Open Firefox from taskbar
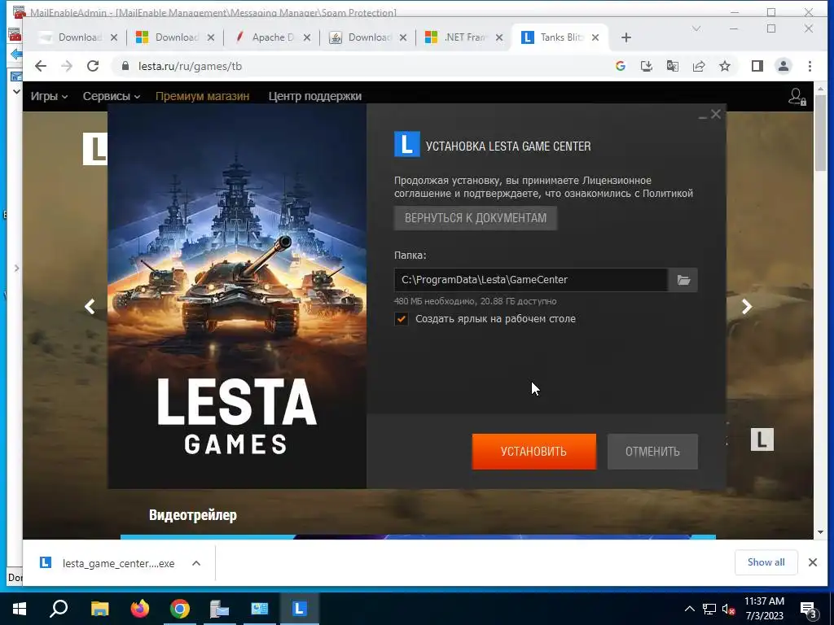834x625 pixels. coord(140,609)
